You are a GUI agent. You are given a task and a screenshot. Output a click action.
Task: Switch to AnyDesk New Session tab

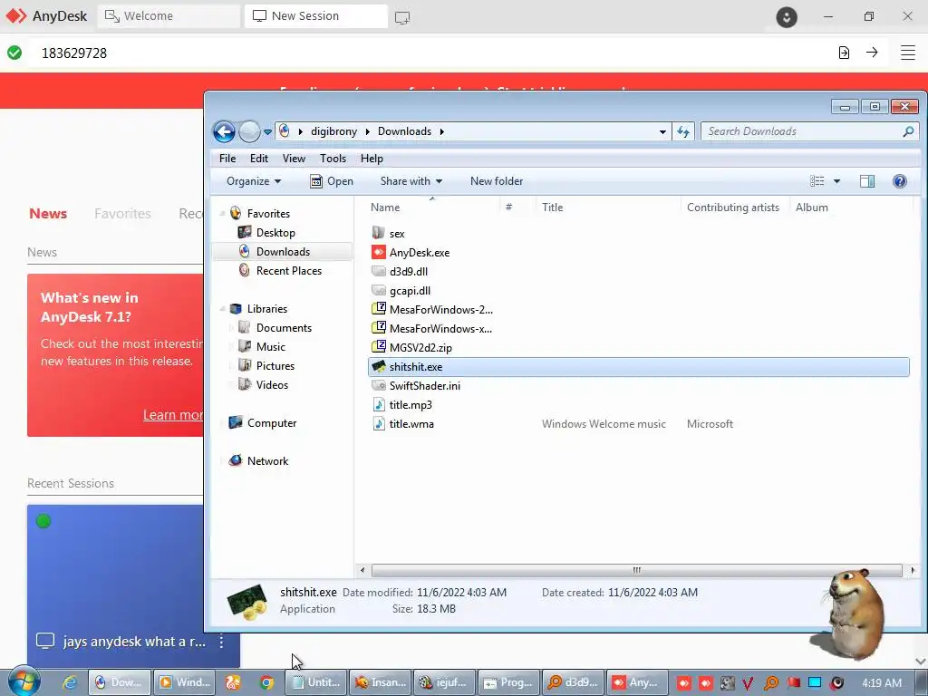[316, 16]
